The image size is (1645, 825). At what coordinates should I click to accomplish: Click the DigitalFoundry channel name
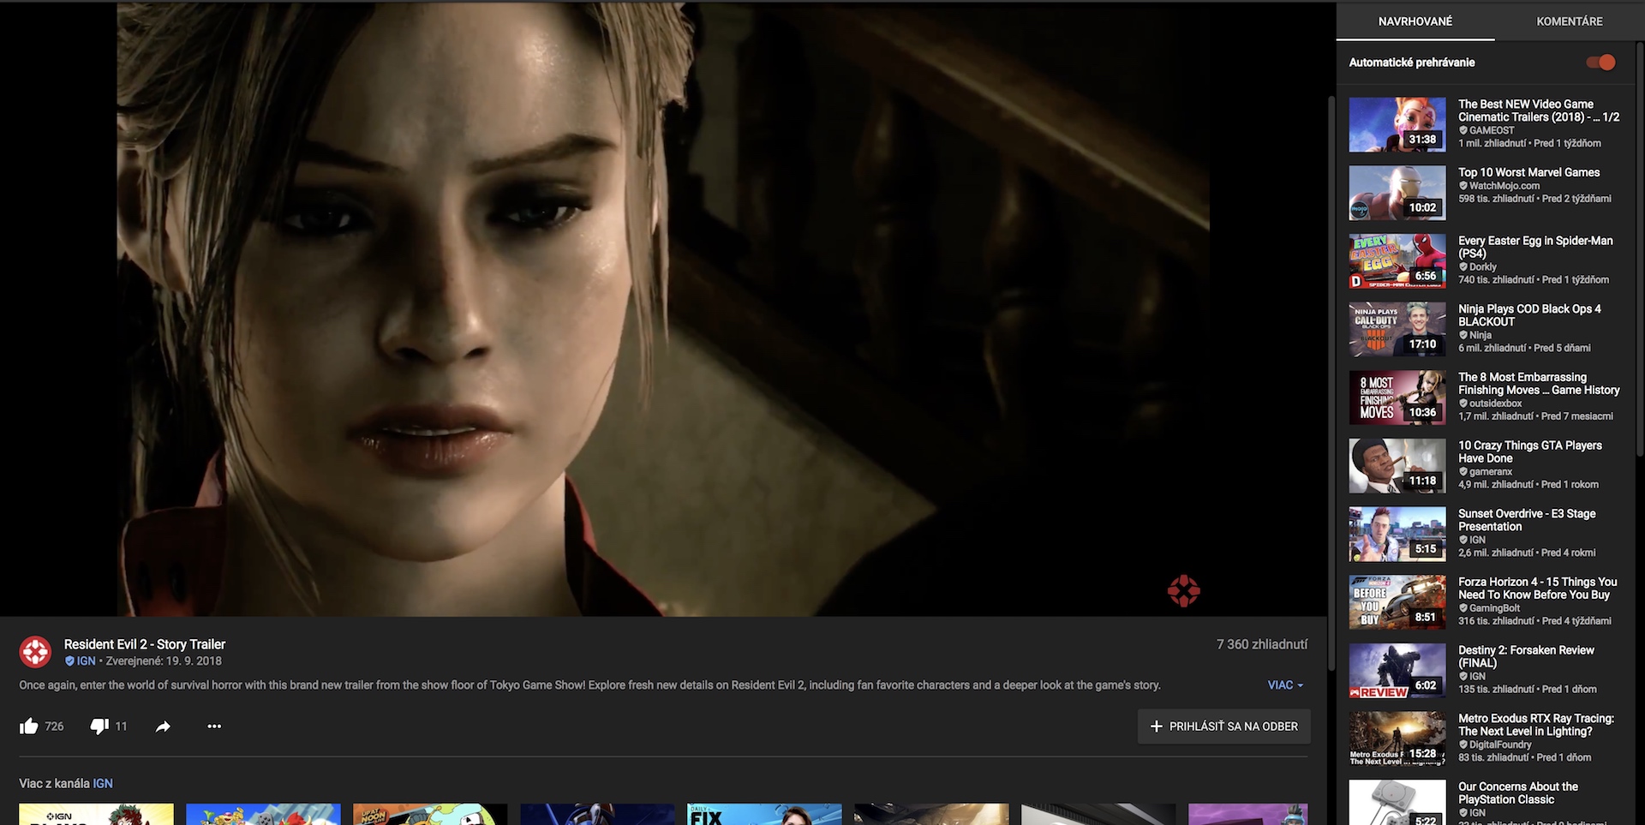(x=1500, y=744)
